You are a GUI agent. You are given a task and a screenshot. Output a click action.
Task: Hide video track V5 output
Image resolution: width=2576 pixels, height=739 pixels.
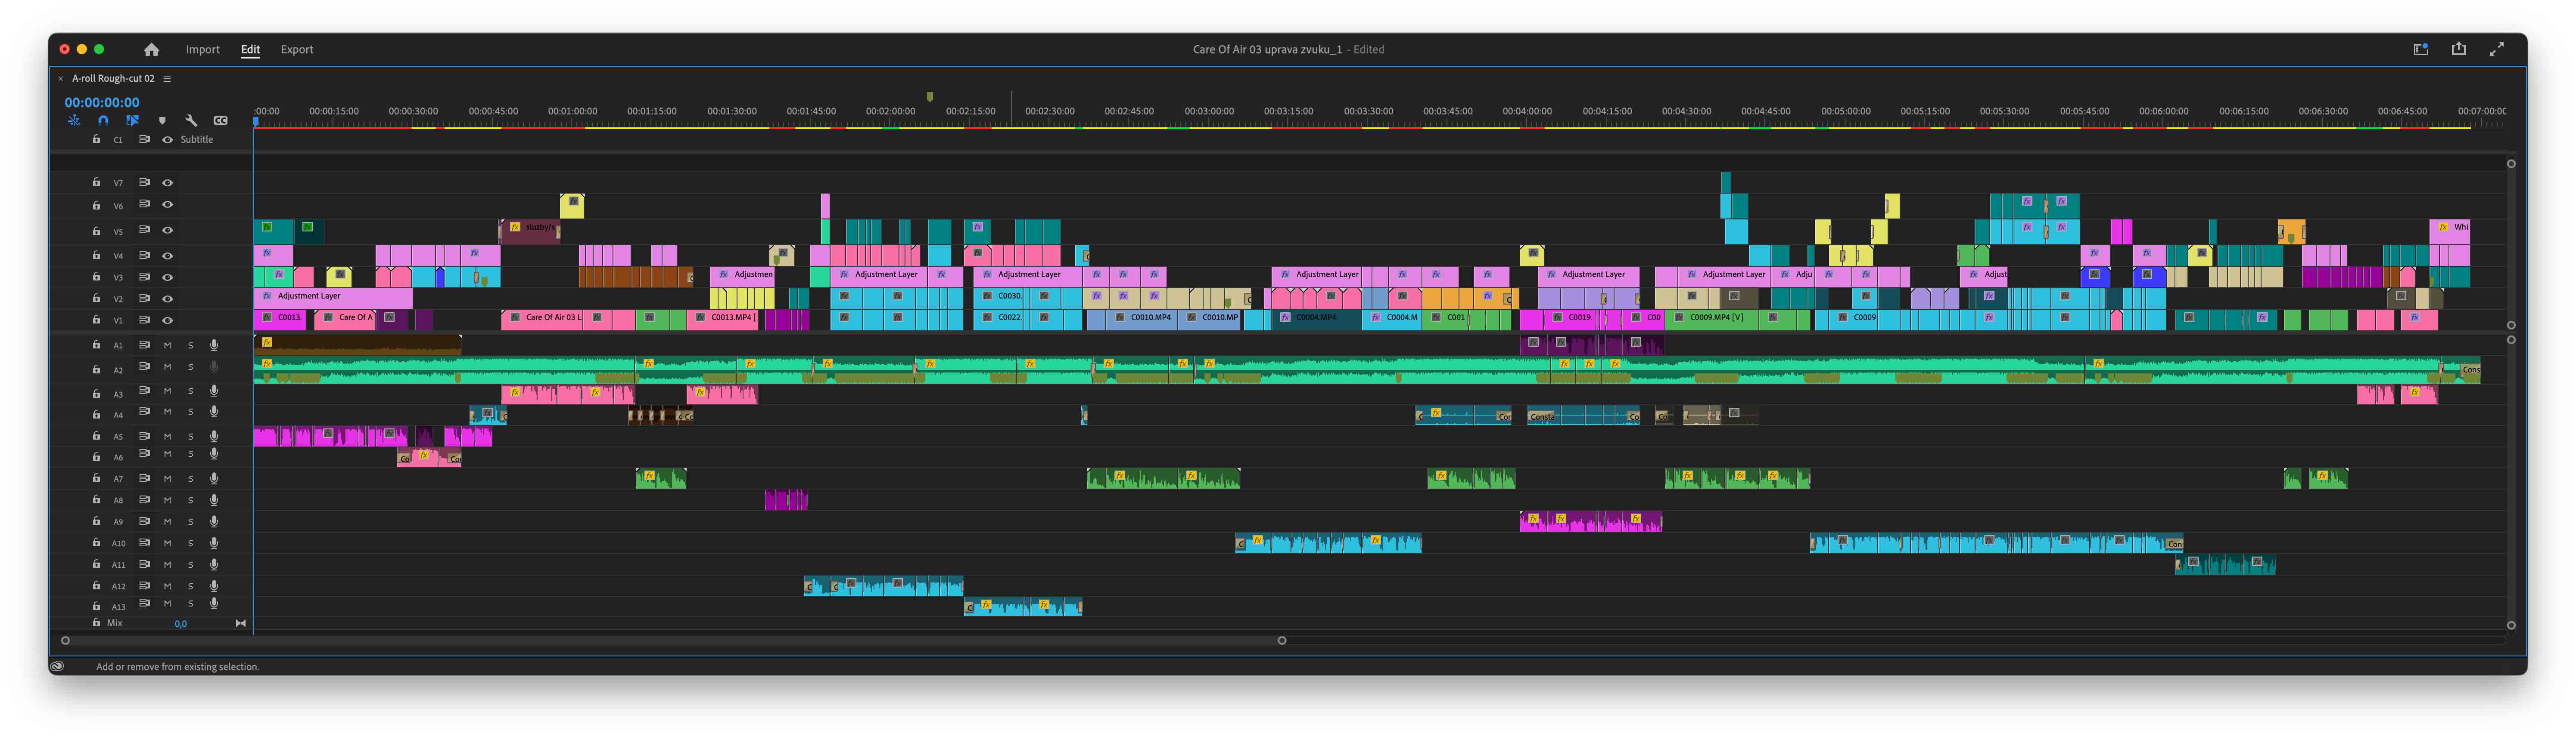167,231
